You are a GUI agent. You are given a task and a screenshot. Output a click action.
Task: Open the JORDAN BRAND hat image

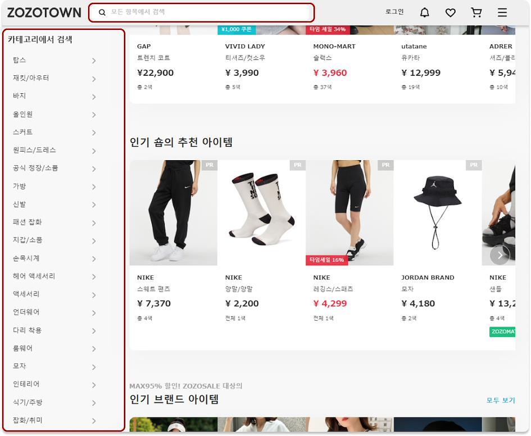pyautogui.click(x=438, y=212)
